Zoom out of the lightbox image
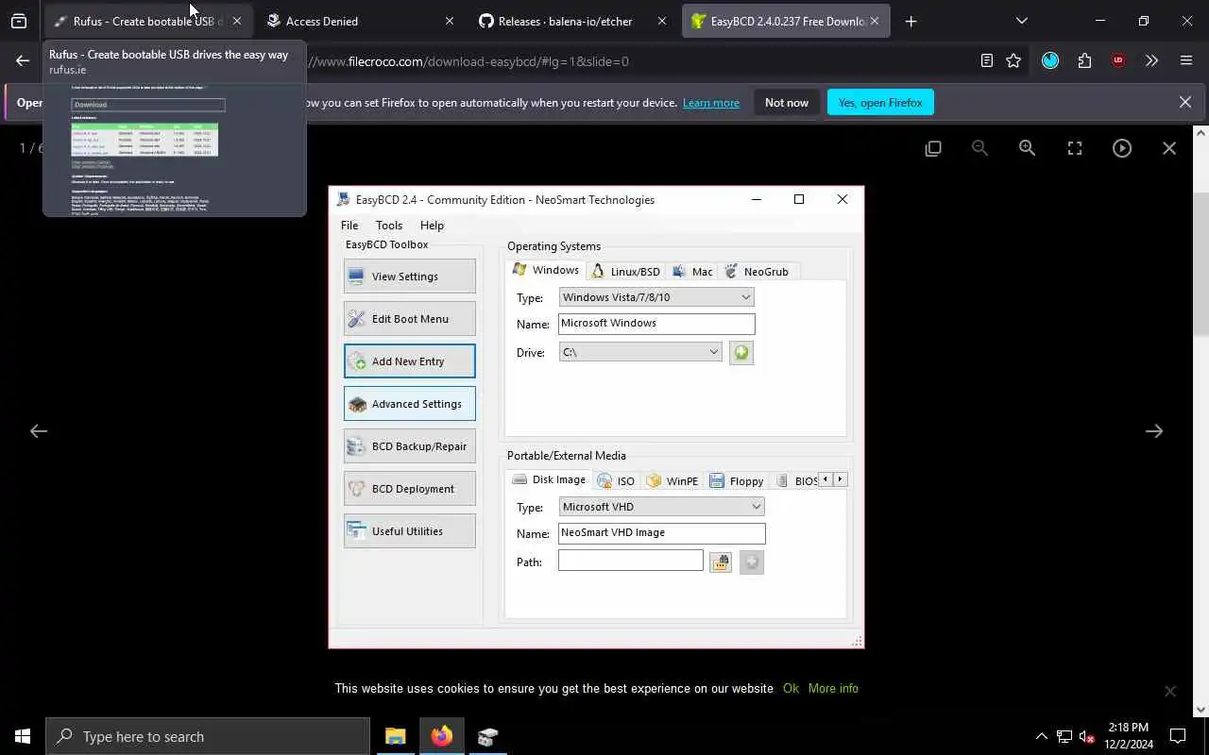 (x=980, y=148)
